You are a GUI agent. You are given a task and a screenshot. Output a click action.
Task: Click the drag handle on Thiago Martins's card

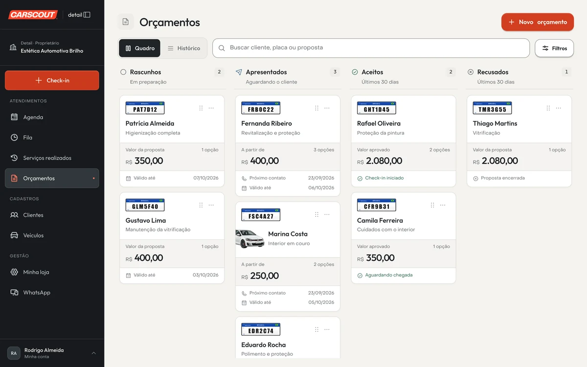pos(548,108)
